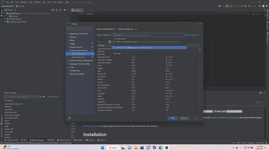Viewport: 269px width, 151px height.
Task: Focus the Settings search field
Action: (80, 29)
